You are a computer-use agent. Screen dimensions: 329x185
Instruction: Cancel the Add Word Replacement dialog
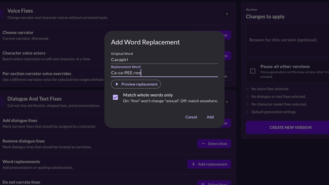(x=191, y=117)
